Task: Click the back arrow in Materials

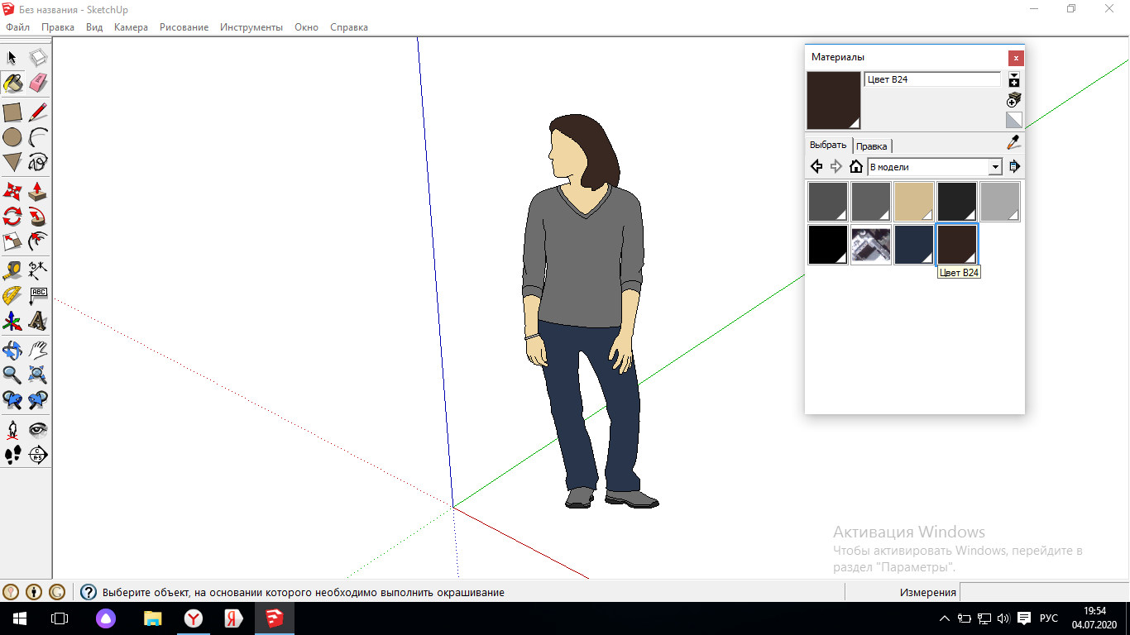Action: pyautogui.click(x=816, y=166)
